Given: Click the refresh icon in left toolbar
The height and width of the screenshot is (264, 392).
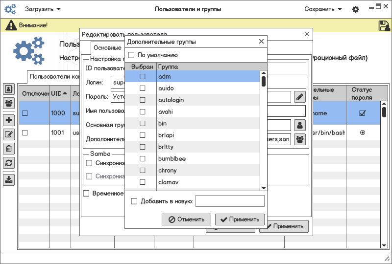Looking at the screenshot, I should (9, 163).
